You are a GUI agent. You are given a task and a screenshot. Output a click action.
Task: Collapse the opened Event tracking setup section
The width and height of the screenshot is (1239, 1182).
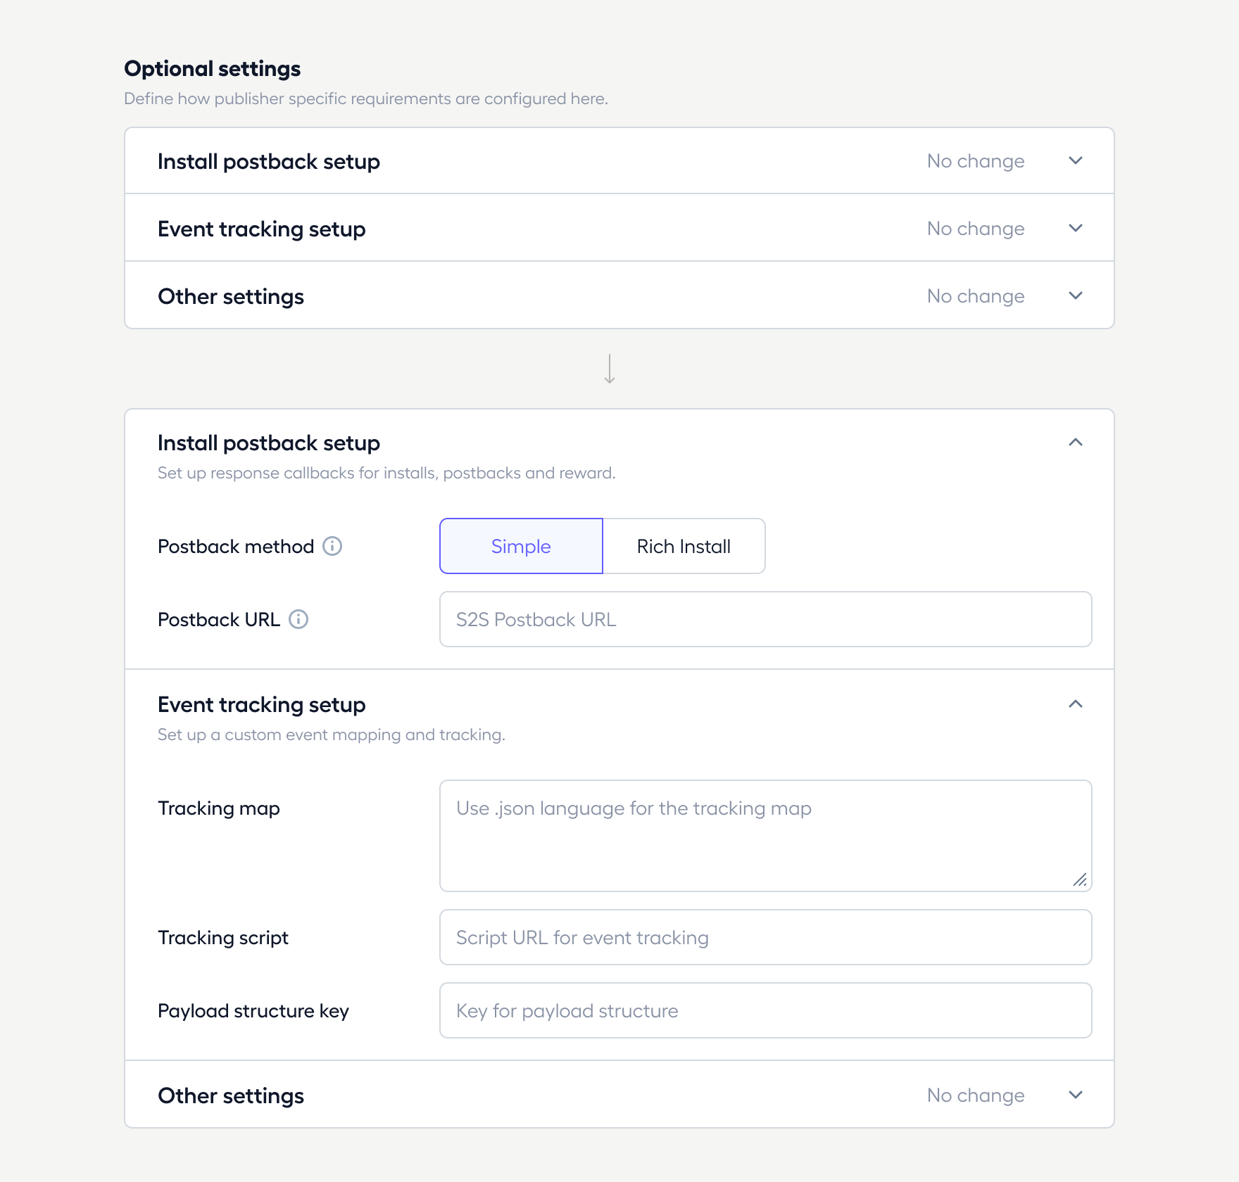[1076, 704]
